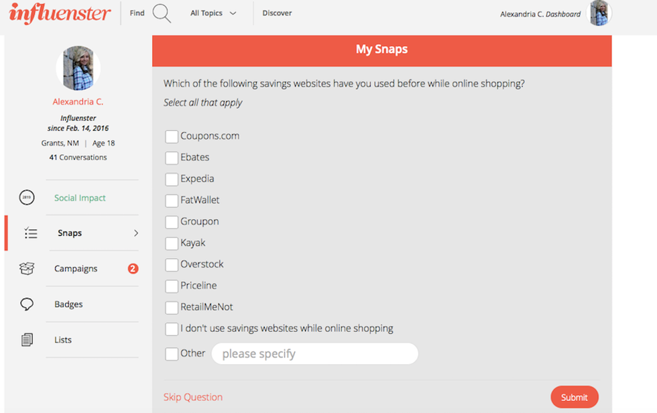Enable the Other checkbox
The height and width of the screenshot is (413, 657).
172,354
